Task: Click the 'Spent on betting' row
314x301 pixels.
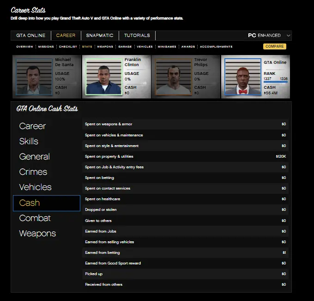Action: 185,178
